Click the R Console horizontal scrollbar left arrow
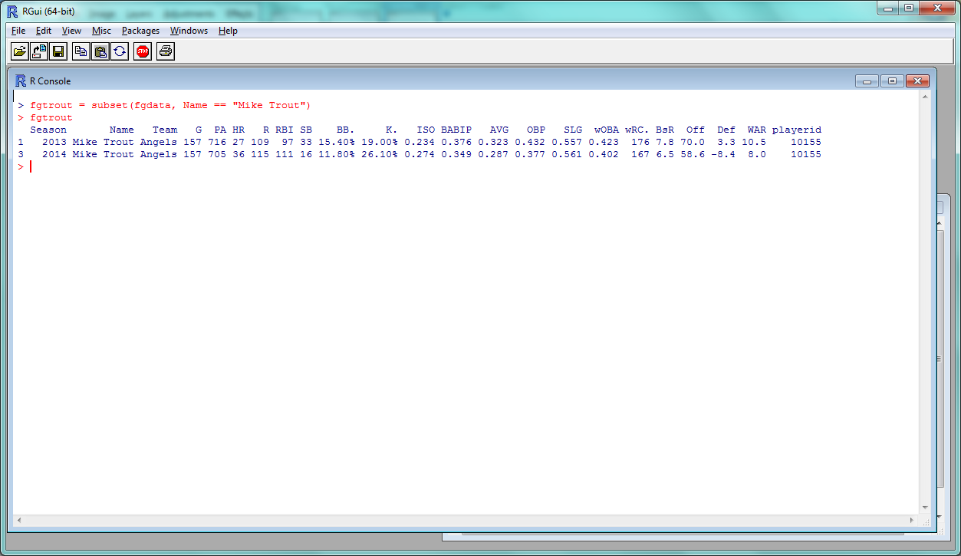 [x=19, y=520]
